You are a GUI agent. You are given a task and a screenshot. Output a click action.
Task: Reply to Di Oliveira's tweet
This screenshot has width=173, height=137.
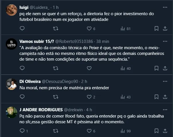pyautogui.click(x=22, y=97)
